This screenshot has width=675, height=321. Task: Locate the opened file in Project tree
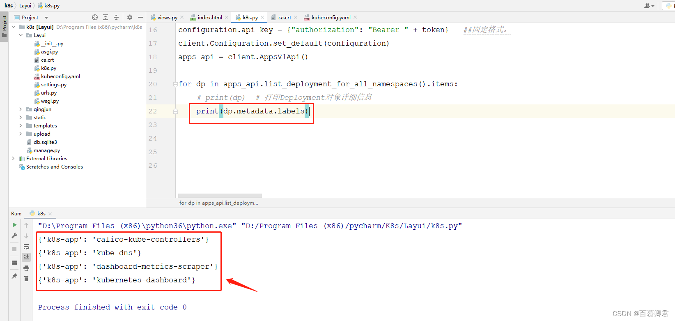[x=95, y=17]
